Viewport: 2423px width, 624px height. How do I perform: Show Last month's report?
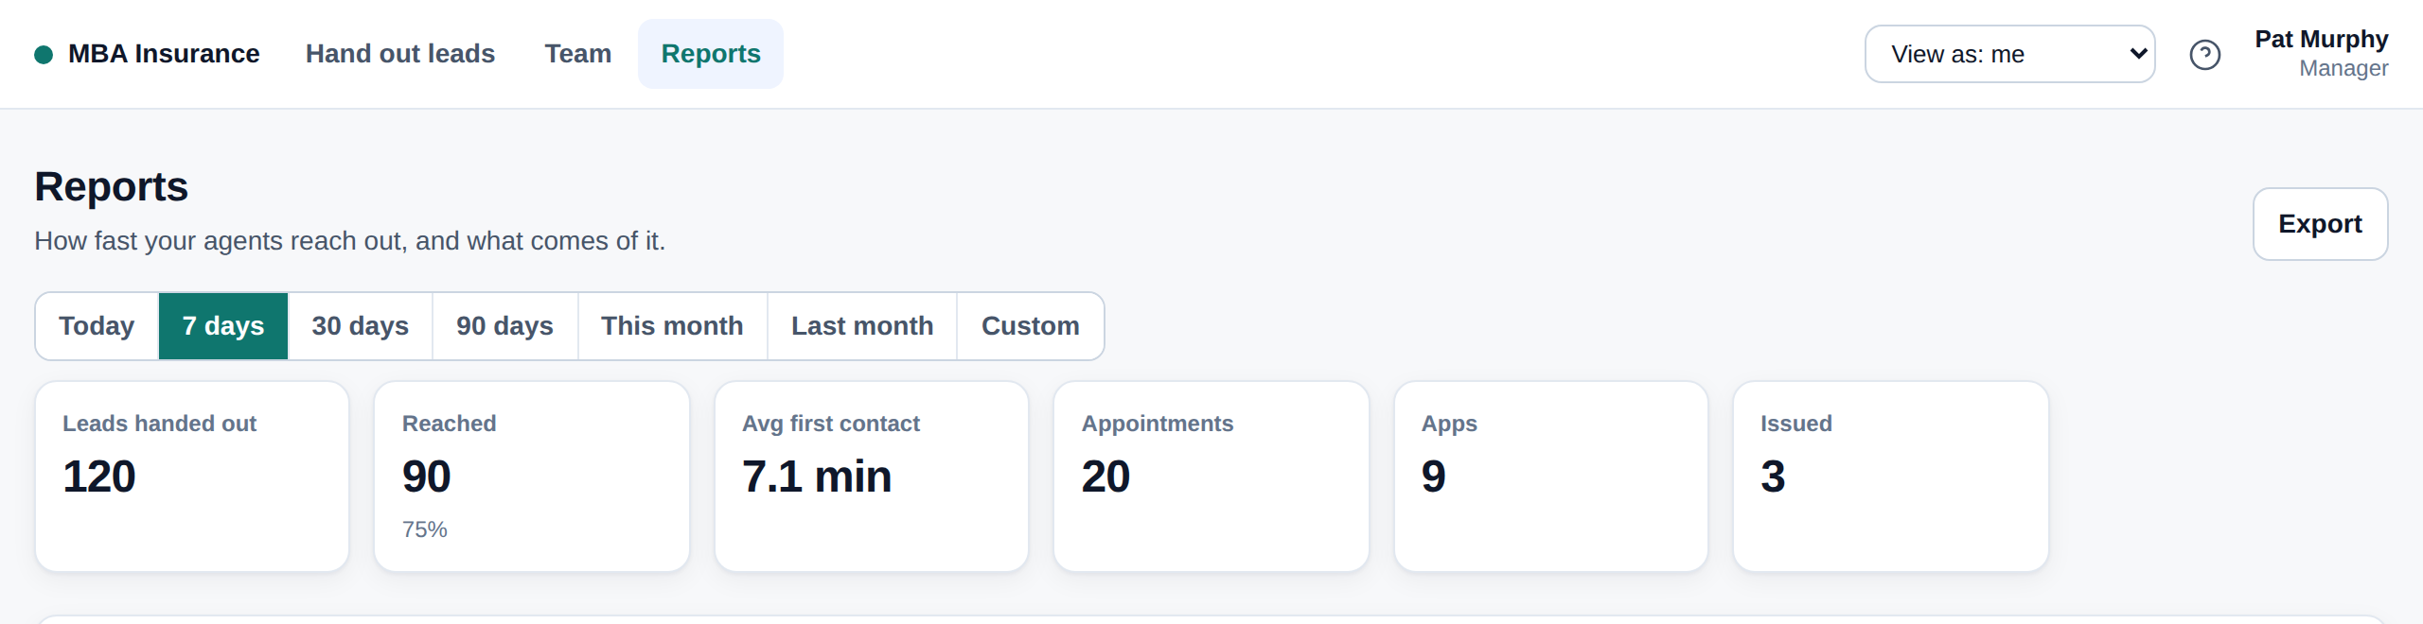pos(862,326)
